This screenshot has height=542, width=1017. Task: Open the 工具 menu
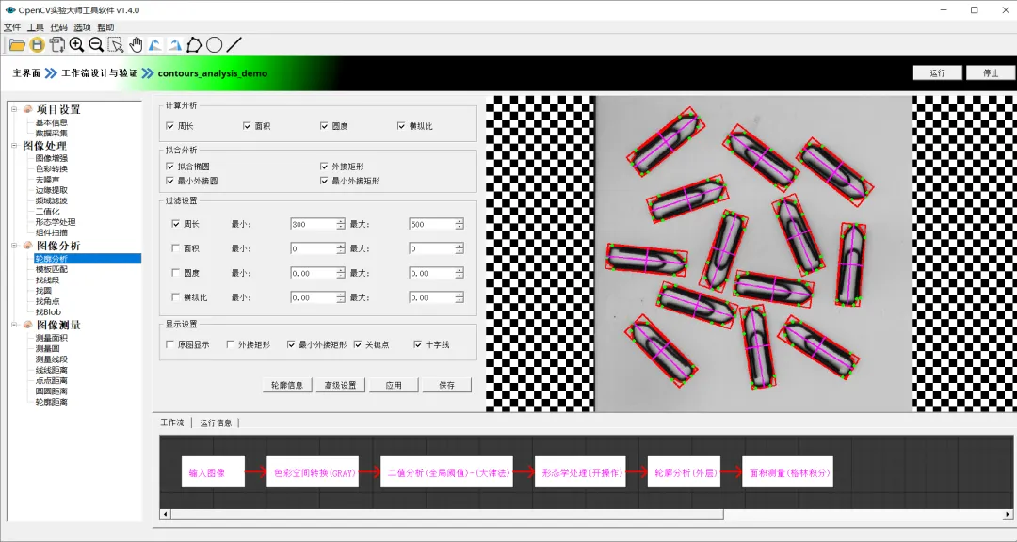click(36, 27)
